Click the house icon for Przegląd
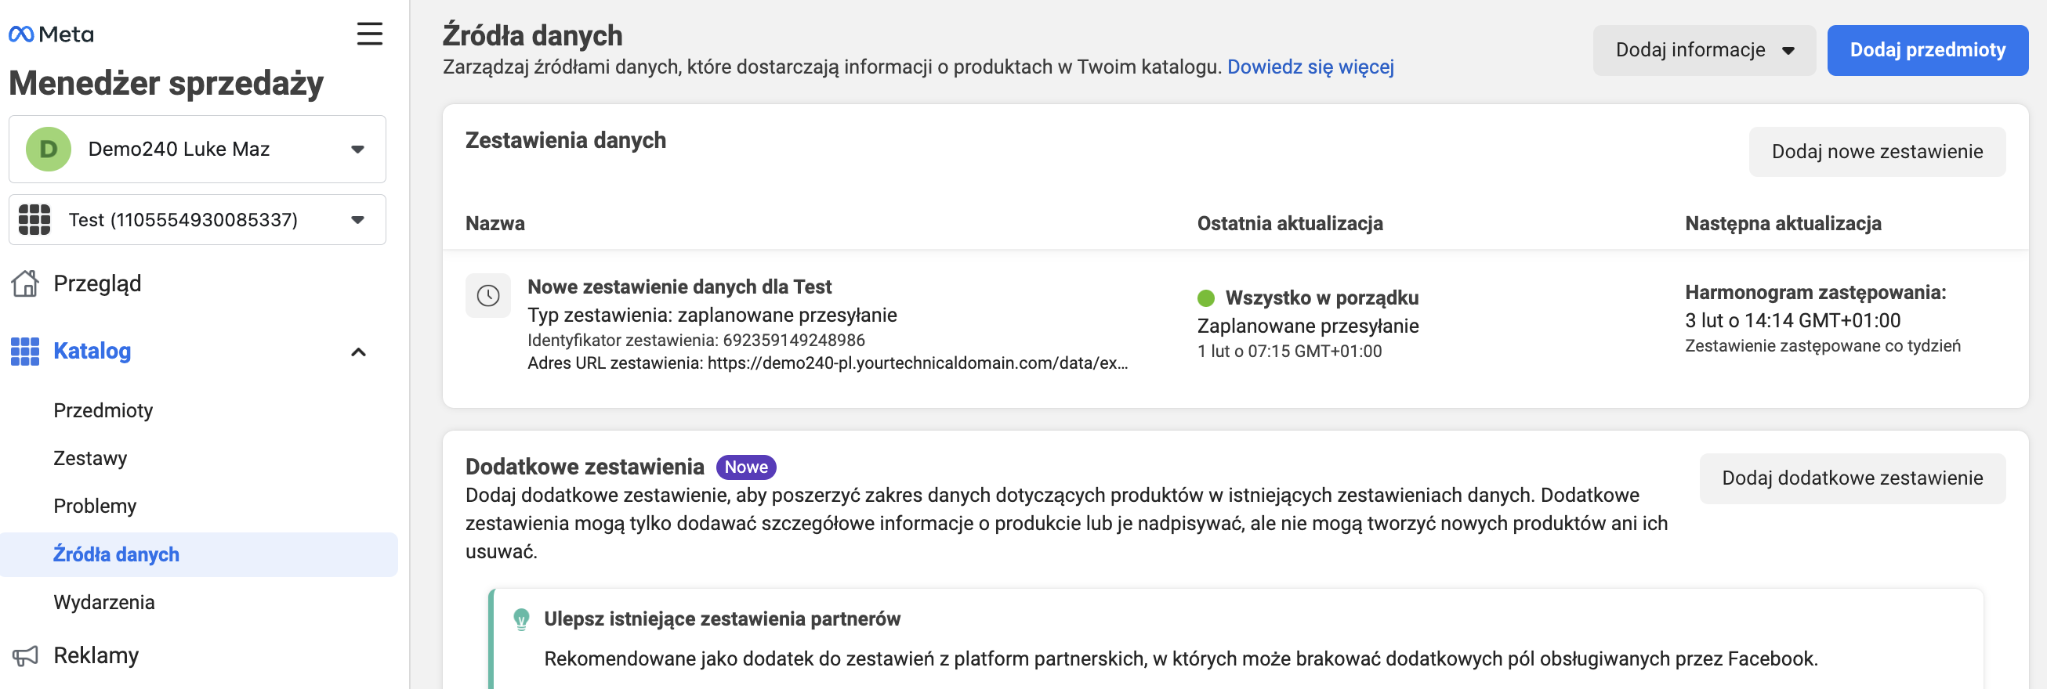 (x=24, y=283)
